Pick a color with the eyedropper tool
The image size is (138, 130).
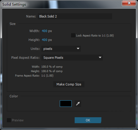coord(78,104)
